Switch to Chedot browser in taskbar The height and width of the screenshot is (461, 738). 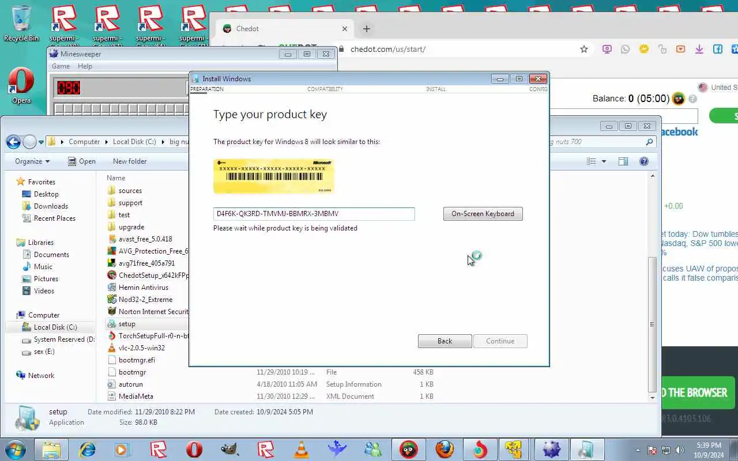click(x=409, y=449)
